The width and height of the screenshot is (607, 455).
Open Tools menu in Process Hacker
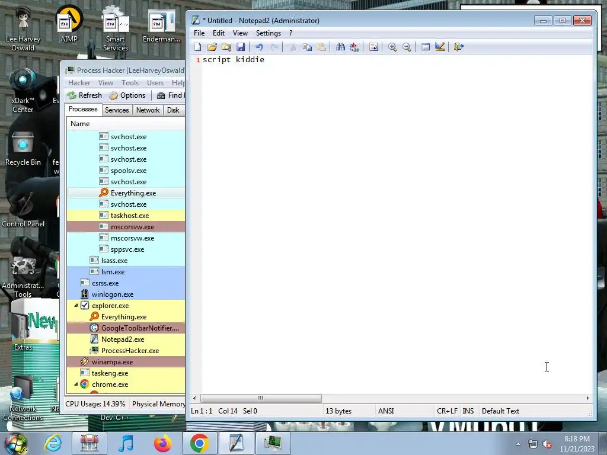coord(130,83)
